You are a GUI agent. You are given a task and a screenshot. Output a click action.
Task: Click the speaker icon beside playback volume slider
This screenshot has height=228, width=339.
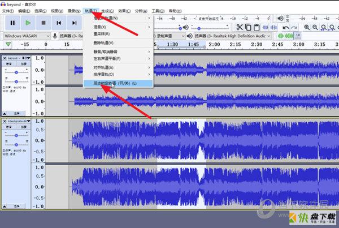click(x=185, y=27)
